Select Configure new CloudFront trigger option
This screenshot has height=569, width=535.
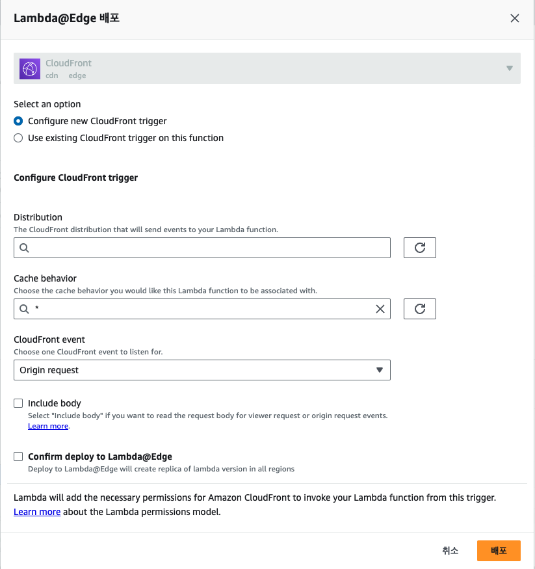point(19,121)
